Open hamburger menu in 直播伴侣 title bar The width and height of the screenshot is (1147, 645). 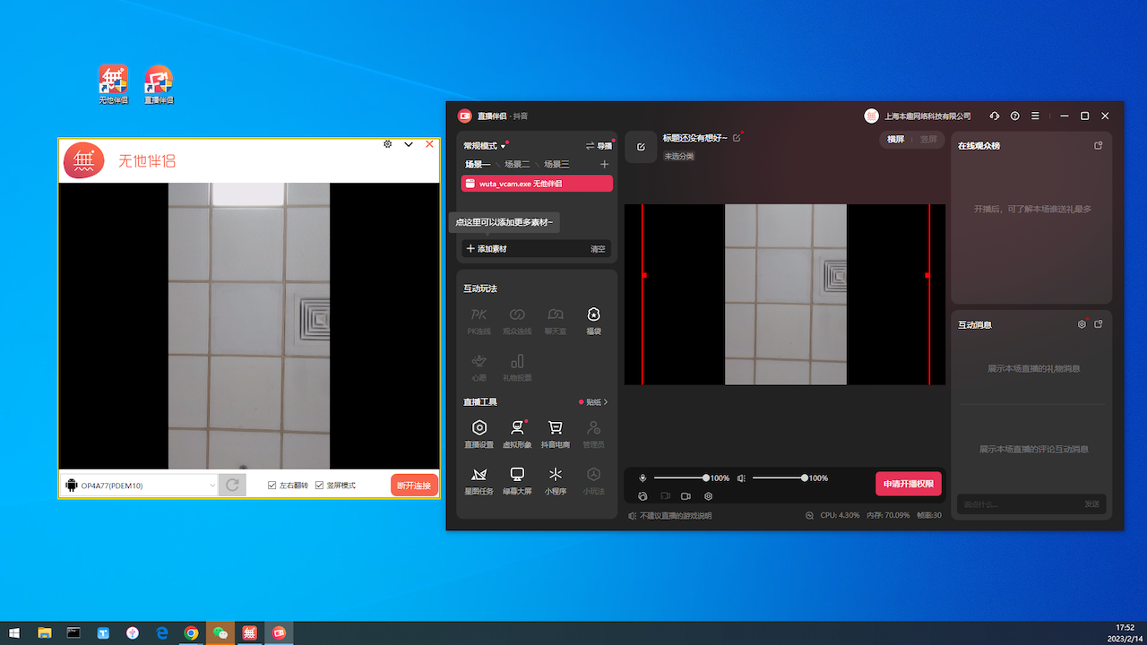[x=1036, y=116]
